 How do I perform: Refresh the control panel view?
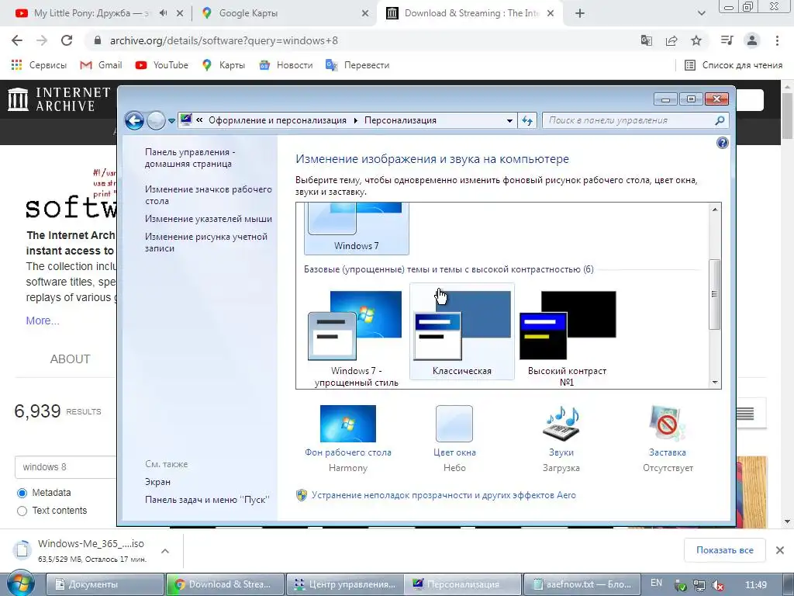[x=527, y=120]
